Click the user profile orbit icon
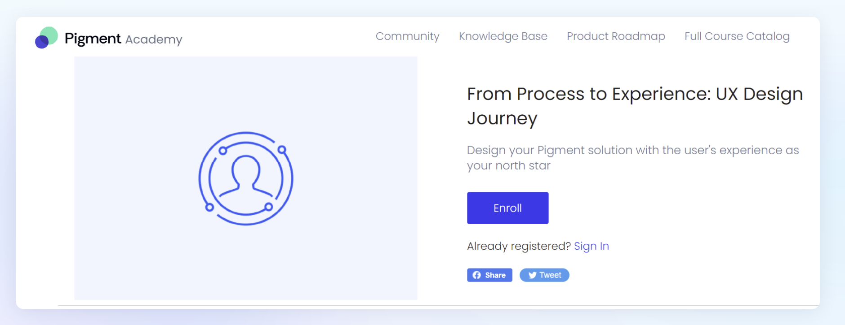 pyautogui.click(x=246, y=178)
